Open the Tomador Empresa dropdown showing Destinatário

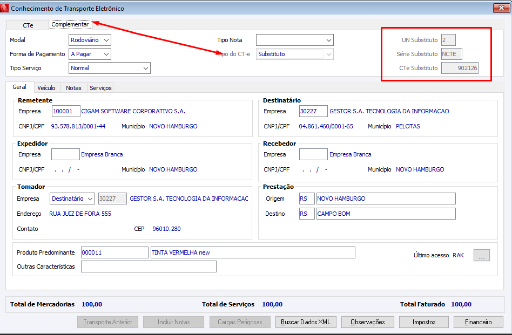(72, 199)
